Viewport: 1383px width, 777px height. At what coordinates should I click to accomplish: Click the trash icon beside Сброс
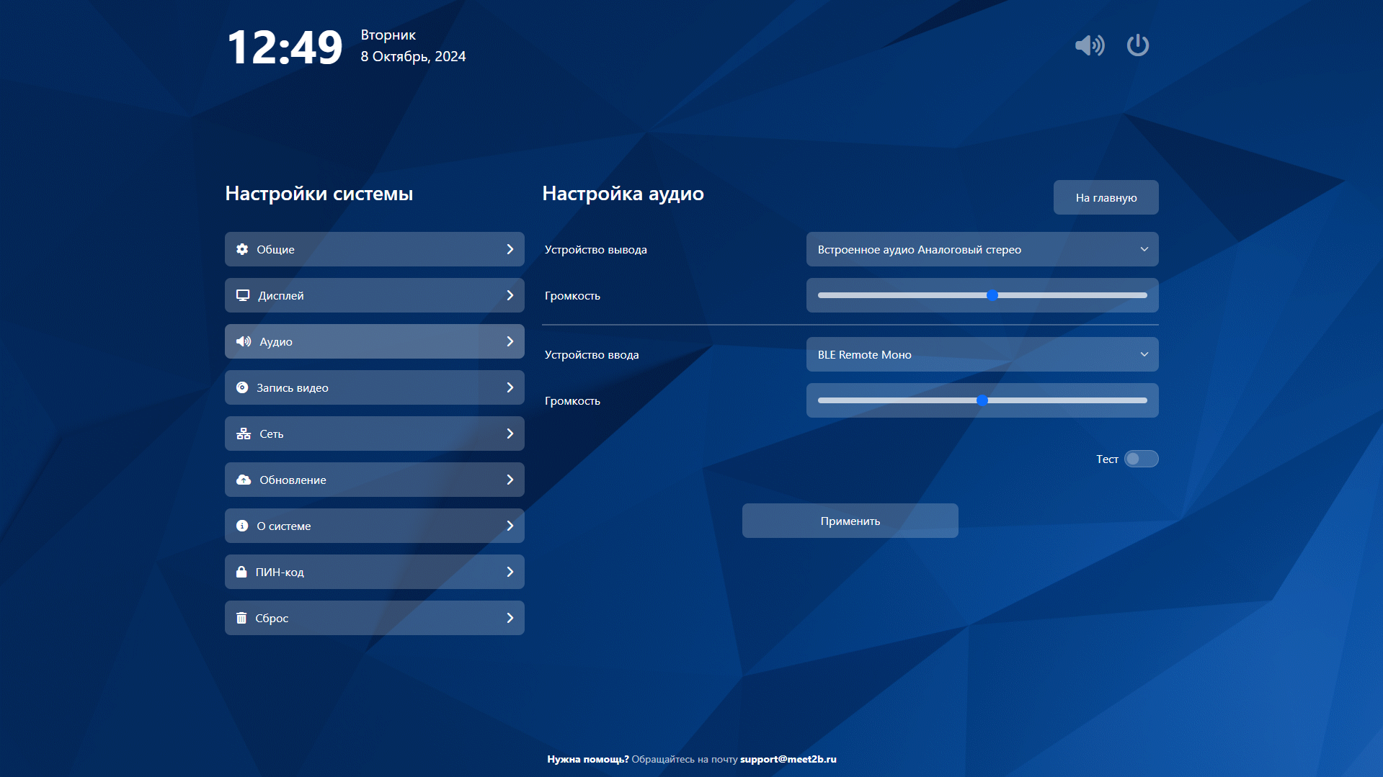(x=241, y=618)
